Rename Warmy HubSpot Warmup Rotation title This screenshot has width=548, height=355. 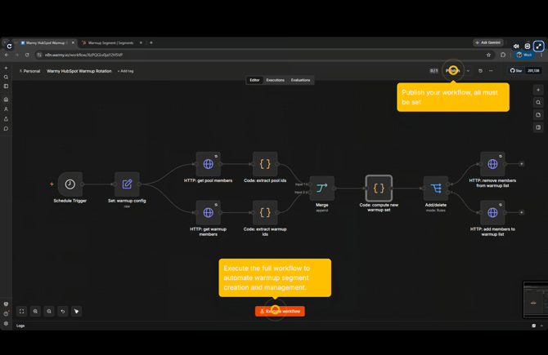[79, 71]
